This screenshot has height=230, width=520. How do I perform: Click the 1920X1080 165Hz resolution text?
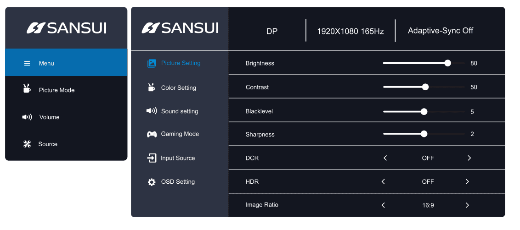pos(350,32)
